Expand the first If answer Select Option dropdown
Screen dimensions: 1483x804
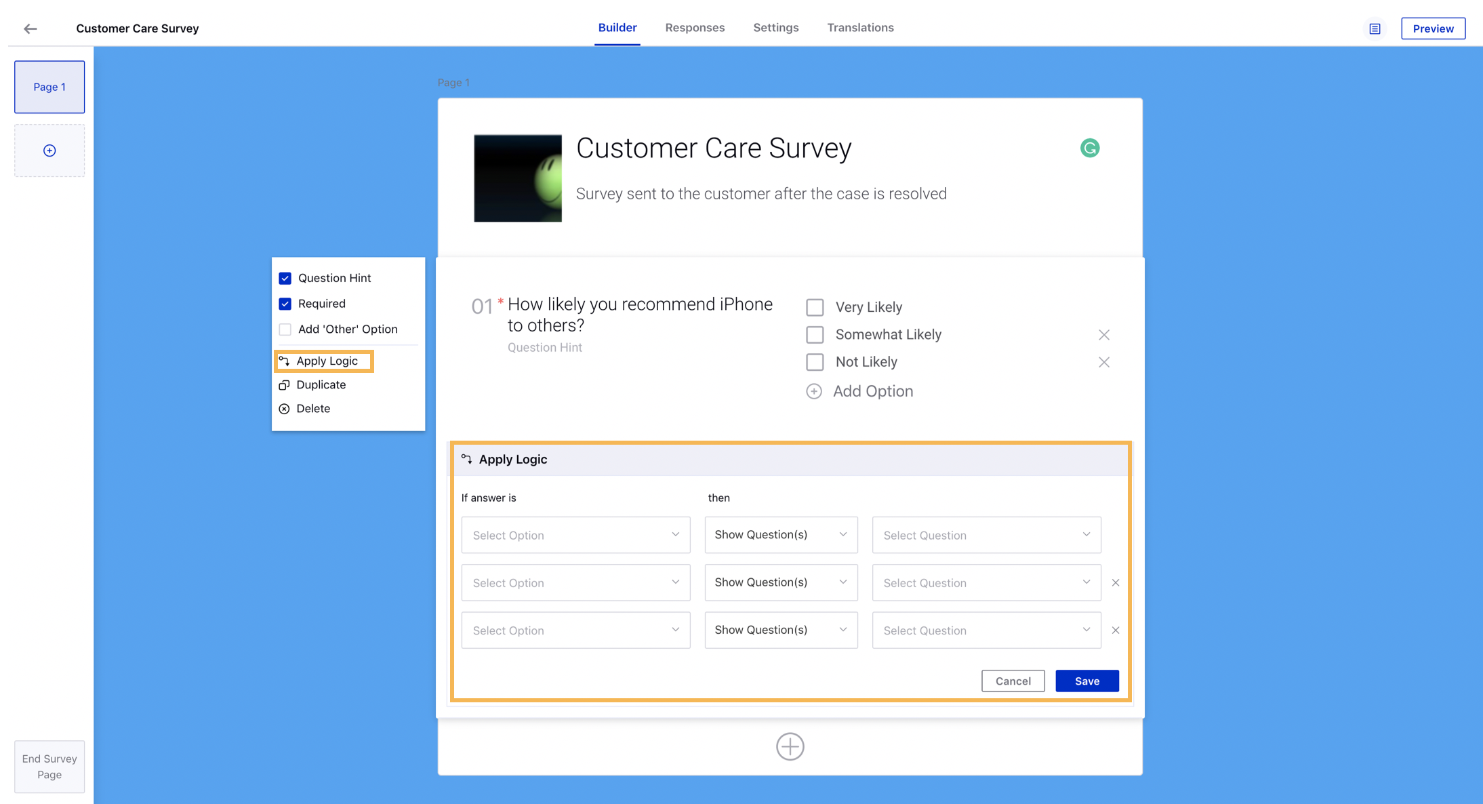click(x=575, y=535)
